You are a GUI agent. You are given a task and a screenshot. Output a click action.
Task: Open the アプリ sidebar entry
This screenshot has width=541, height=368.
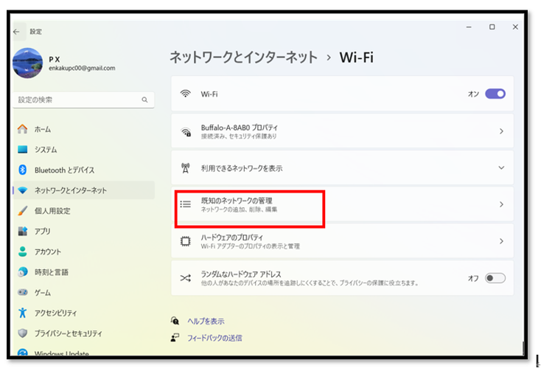[83, 231]
